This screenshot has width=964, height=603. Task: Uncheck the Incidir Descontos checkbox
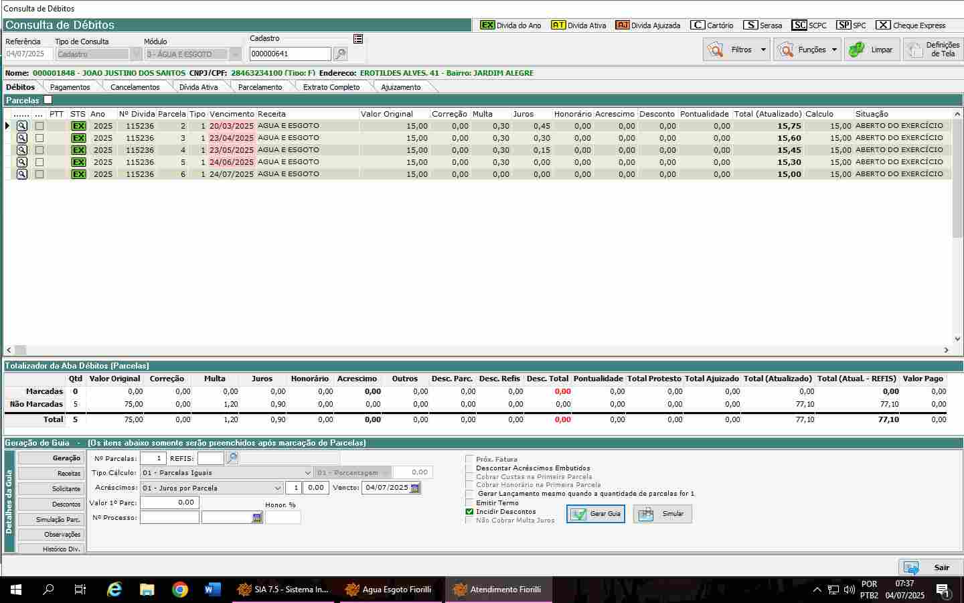(469, 512)
